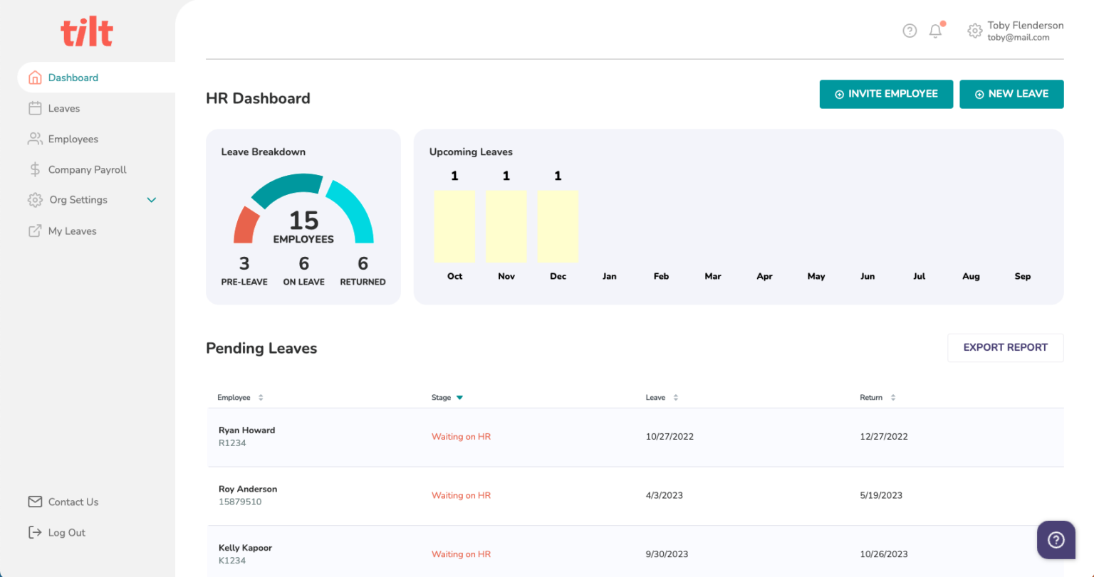Image resolution: width=1094 pixels, height=577 pixels.
Task: Click the INVITE EMPLOYEE button
Action: point(886,94)
